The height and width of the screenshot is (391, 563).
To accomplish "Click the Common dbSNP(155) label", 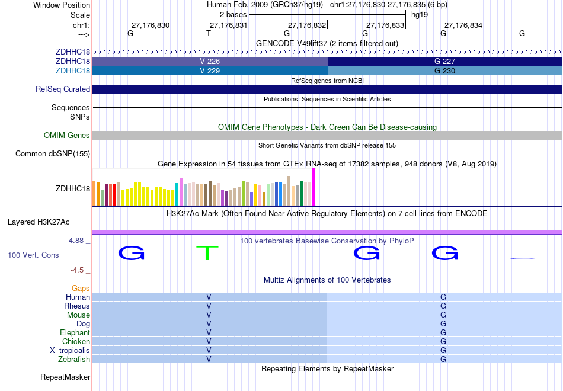I will pyautogui.click(x=52, y=153).
